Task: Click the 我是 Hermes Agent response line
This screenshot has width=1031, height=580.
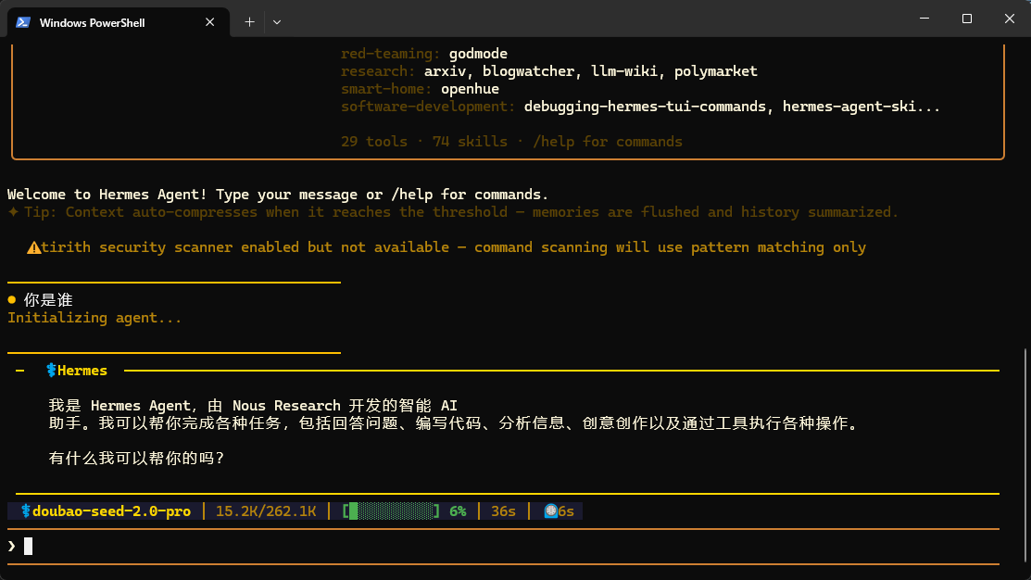Action: click(253, 406)
